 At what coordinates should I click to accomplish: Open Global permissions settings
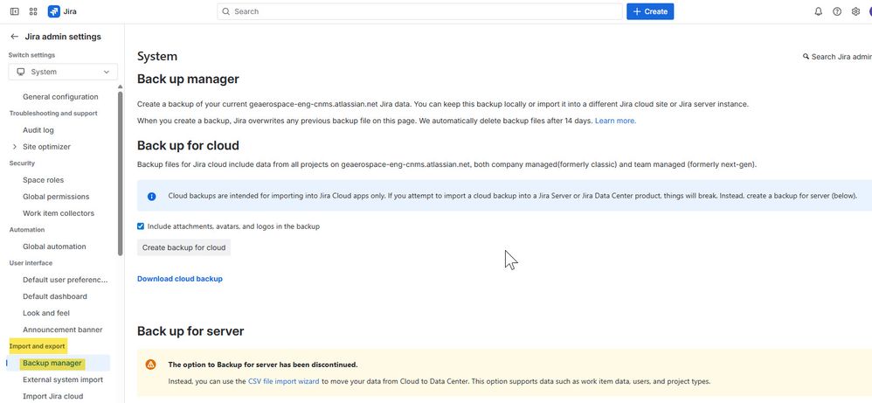tap(56, 197)
